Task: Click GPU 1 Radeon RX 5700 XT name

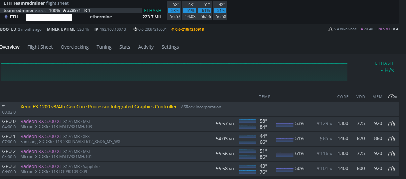Action: pos(41,136)
